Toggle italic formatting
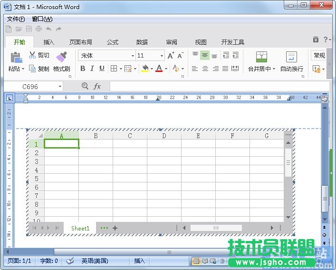The image size is (336, 270). click(92, 69)
